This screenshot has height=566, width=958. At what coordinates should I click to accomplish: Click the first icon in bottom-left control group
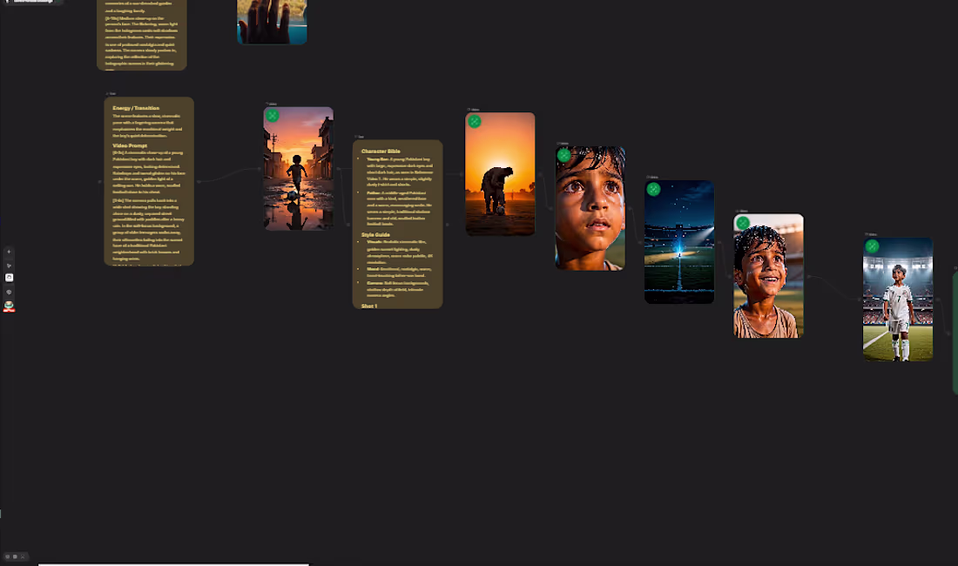7,556
